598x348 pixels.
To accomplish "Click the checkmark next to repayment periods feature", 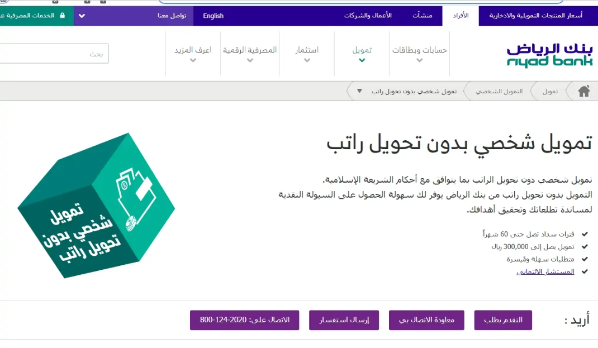I will [x=585, y=233].
